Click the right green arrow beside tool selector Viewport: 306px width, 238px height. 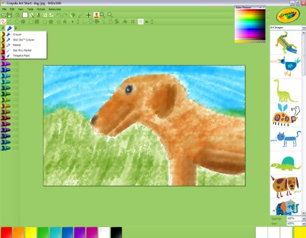tap(16, 28)
